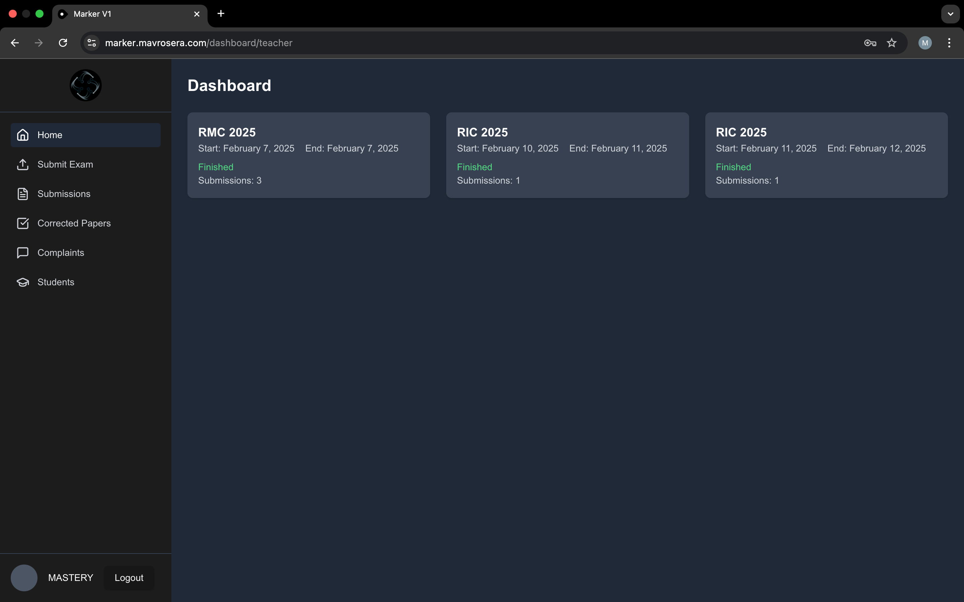Log out using the Logout button
This screenshot has width=964, height=602.
[129, 578]
